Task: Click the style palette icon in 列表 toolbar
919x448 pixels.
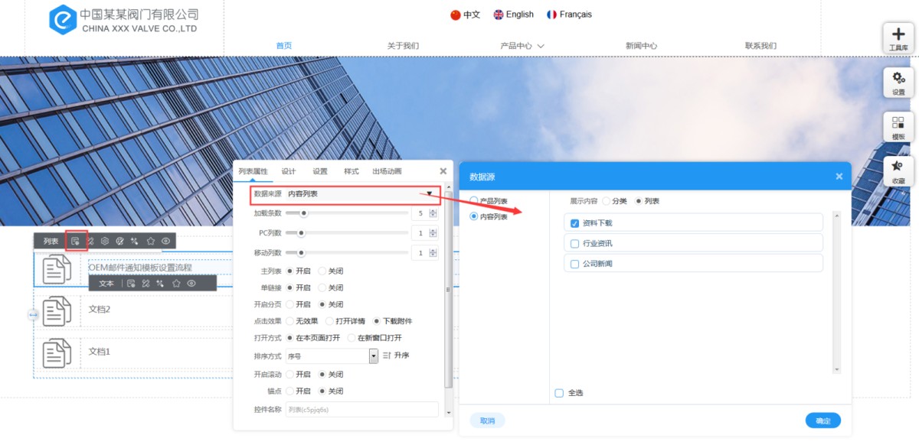Action: 120,241
